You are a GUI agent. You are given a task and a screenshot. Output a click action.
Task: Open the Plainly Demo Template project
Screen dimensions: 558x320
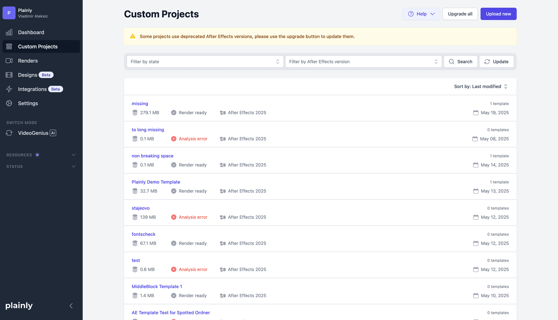[x=156, y=182]
